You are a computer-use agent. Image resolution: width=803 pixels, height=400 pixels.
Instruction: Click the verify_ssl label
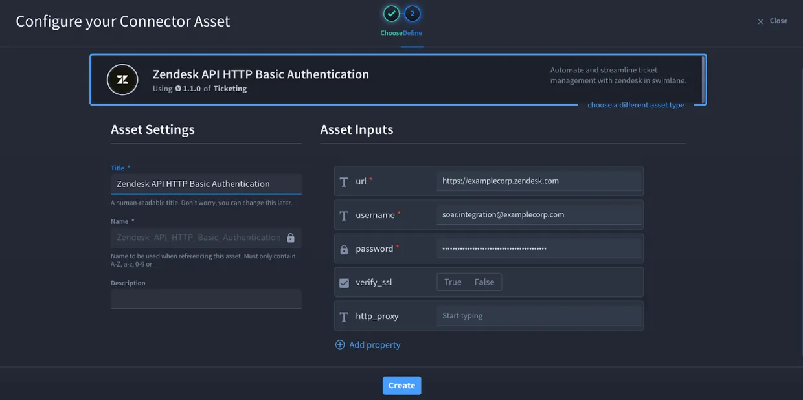coord(374,282)
